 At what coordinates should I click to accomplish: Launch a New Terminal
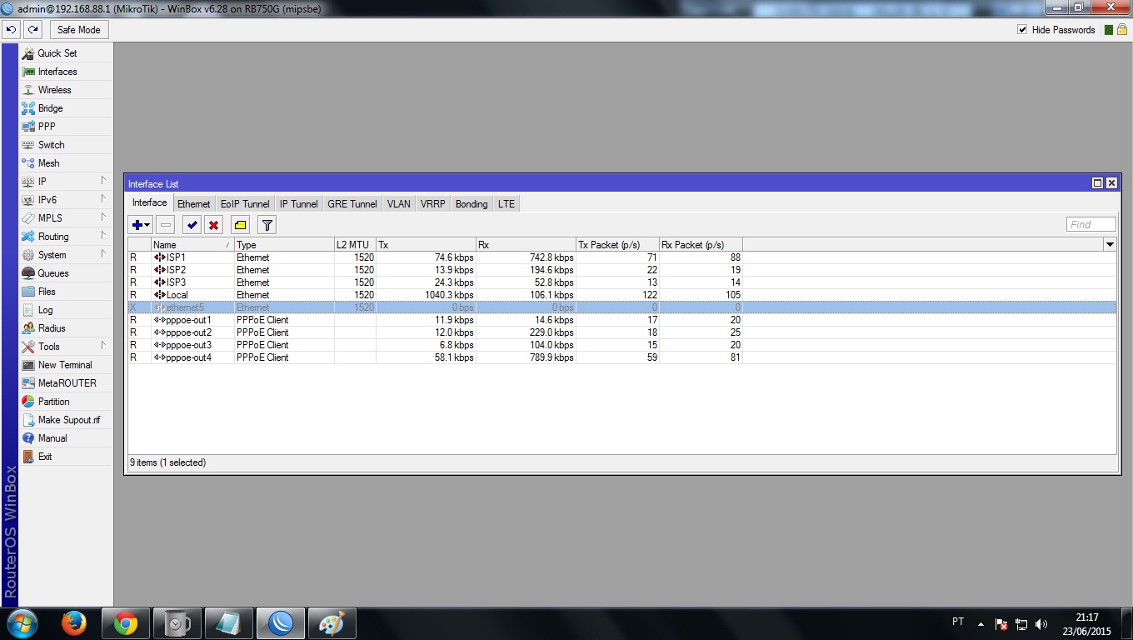click(66, 365)
